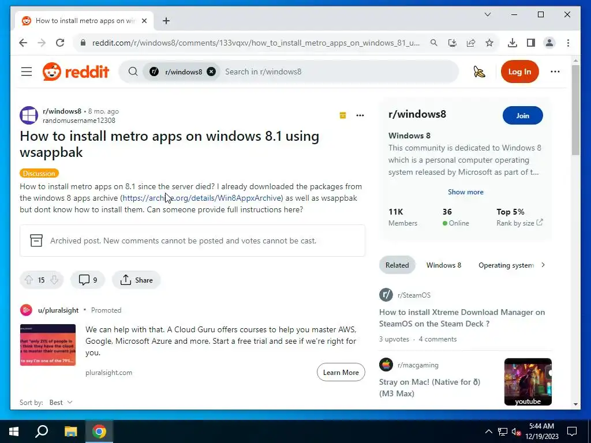Open Reddit header three-dot menu
Viewport: 591px width, 443px height.
[x=555, y=72]
